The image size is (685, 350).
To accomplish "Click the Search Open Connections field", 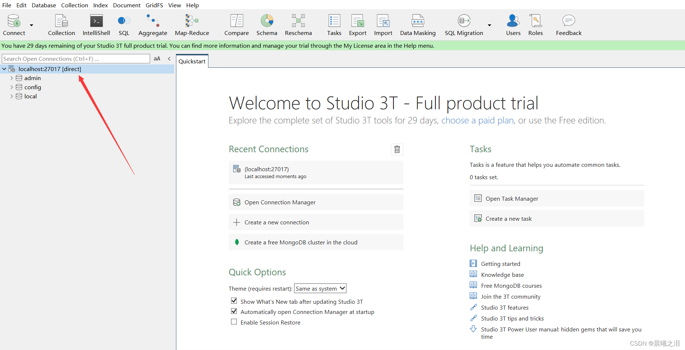I will click(75, 58).
